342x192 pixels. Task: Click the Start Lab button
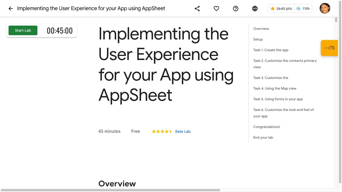[23, 30]
